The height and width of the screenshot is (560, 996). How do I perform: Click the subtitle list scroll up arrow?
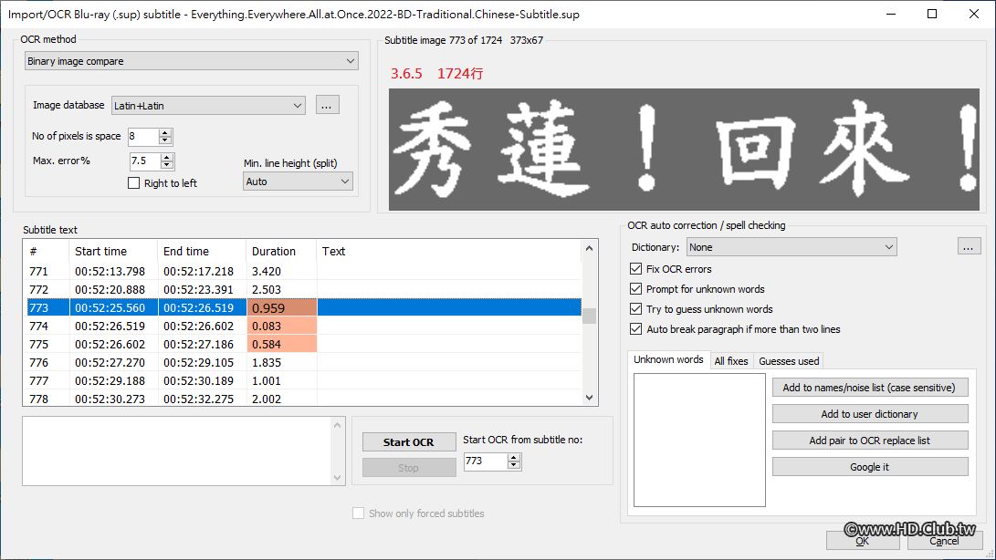(x=590, y=248)
